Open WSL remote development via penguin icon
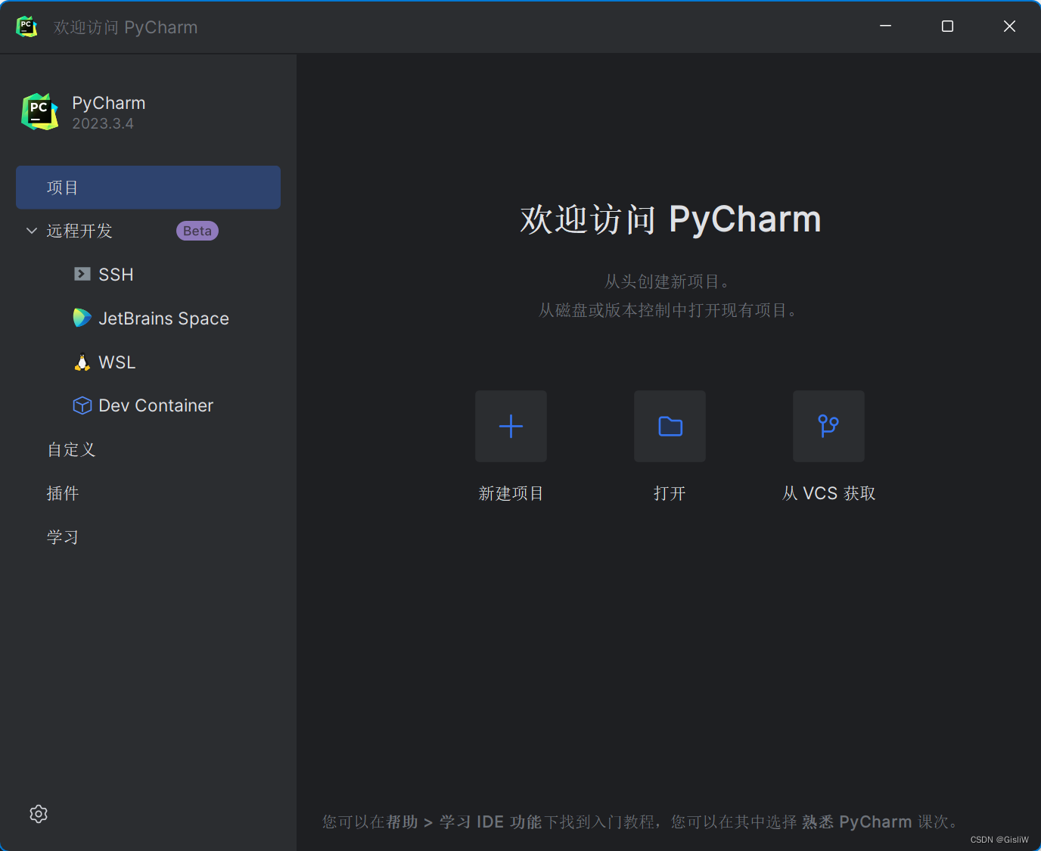The height and width of the screenshot is (851, 1041). click(x=82, y=362)
